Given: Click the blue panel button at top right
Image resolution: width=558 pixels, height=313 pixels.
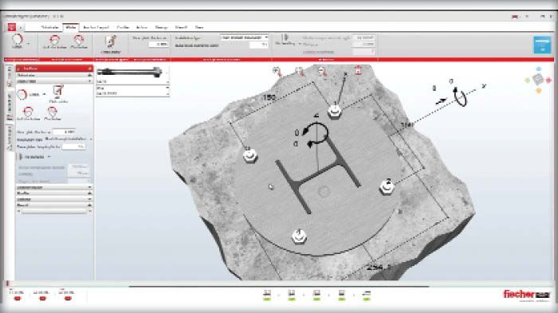Looking at the screenshot, I should [542, 45].
